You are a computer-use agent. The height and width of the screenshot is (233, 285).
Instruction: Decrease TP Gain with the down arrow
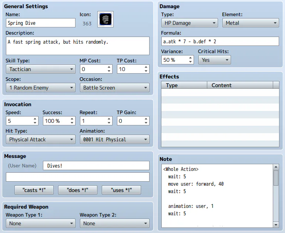point(146,123)
